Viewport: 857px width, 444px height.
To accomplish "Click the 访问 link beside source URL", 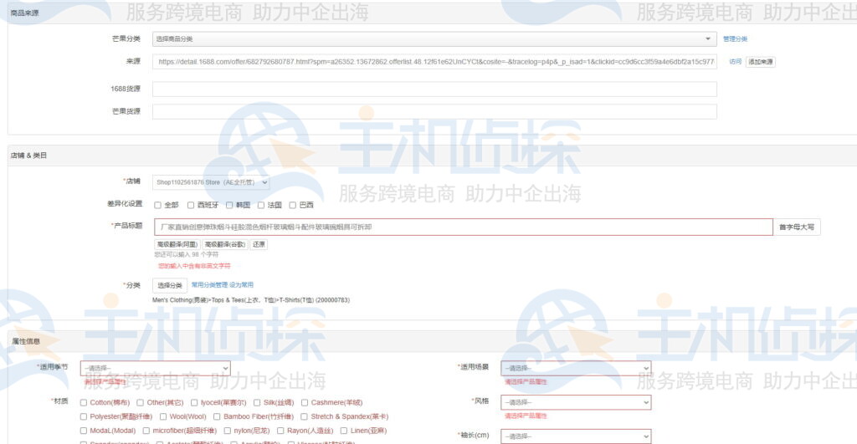I will click(x=735, y=62).
